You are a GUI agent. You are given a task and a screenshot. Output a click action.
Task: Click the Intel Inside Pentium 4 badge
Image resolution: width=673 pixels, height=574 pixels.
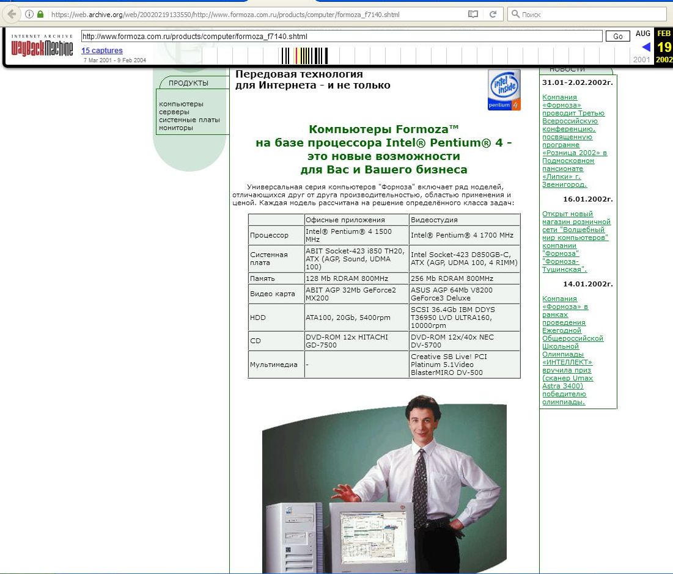point(504,90)
